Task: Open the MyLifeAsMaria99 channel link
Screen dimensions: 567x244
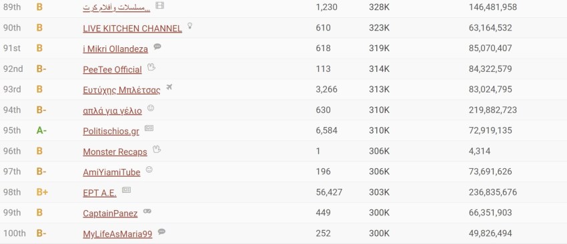Action: [117, 234]
